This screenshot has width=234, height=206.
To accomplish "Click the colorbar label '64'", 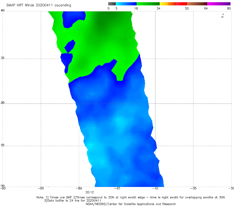I will pyautogui.click(x=206, y=8).
